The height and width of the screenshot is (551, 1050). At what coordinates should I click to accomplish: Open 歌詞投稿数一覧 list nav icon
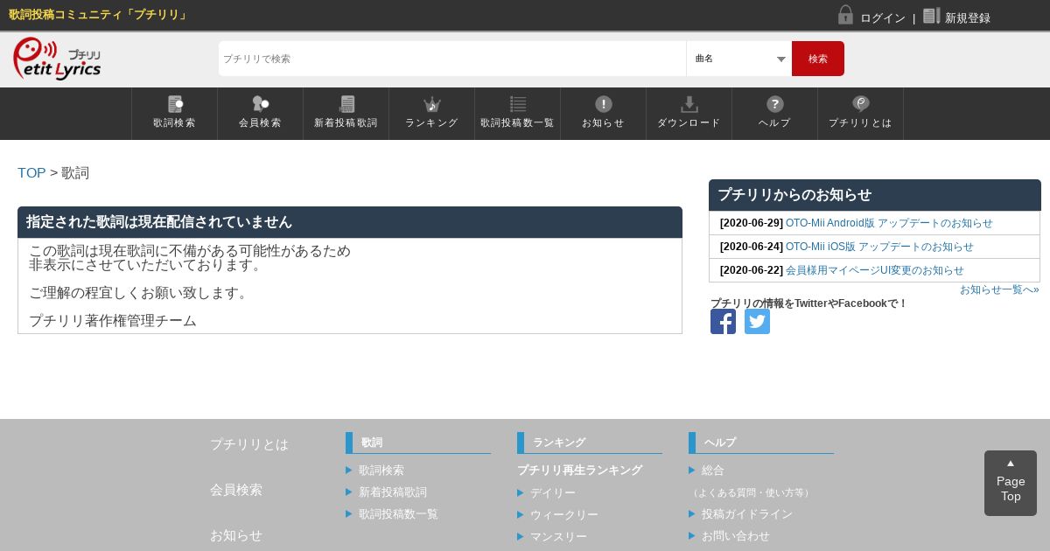[x=518, y=104]
